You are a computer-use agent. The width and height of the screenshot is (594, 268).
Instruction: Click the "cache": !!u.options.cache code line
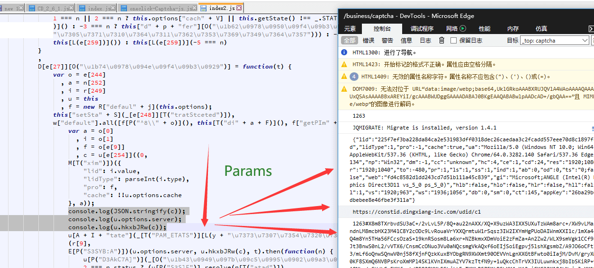(x=133, y=195)
